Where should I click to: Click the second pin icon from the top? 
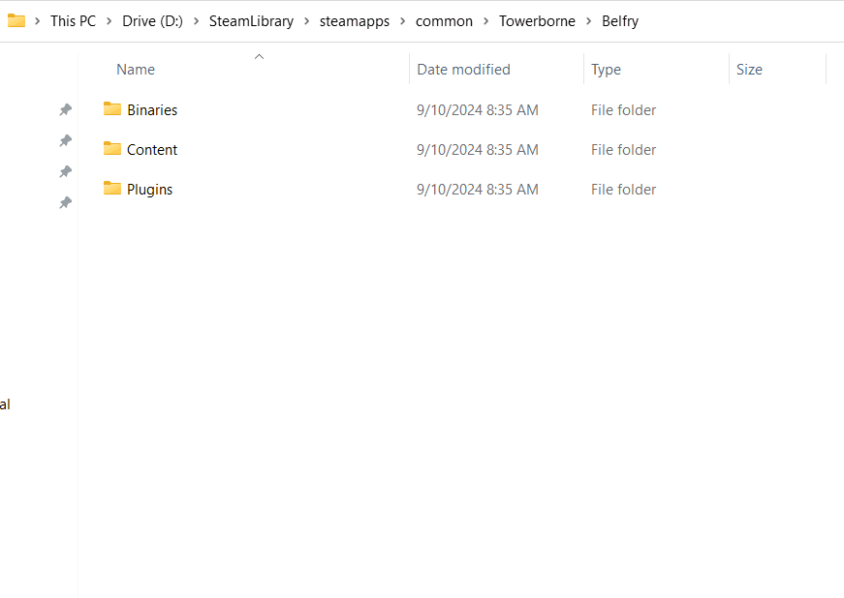[x=65, y=140]
